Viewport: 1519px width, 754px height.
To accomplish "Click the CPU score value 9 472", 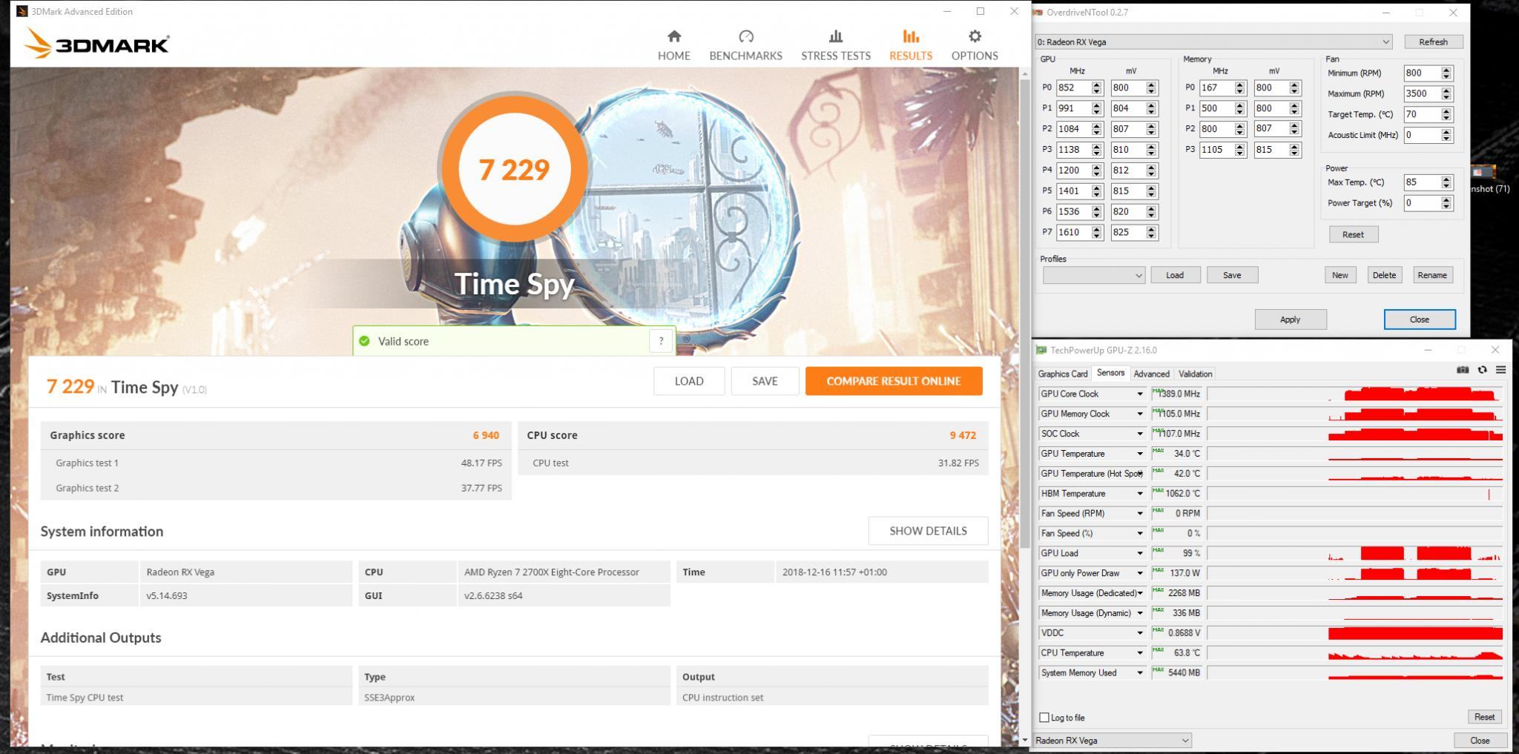I will 963,435.
